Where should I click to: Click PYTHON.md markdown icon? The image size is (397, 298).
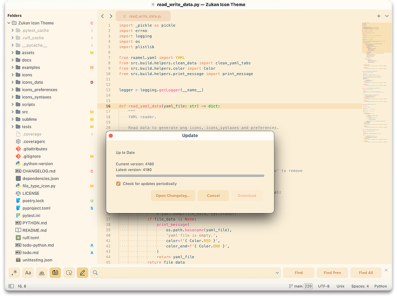[18, 223]
